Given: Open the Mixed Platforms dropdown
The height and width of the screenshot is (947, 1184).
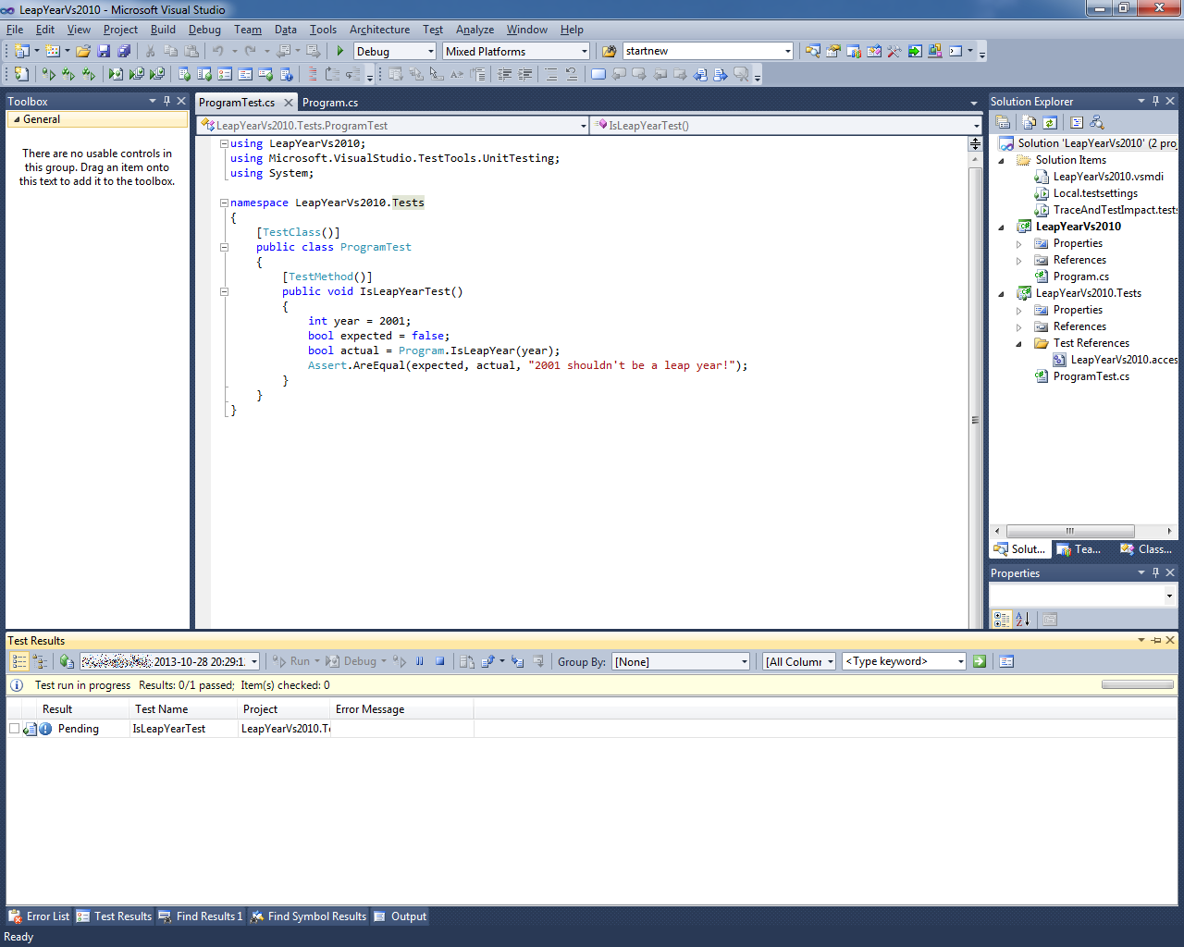Looking at the screenshot, I should (516, 51).
